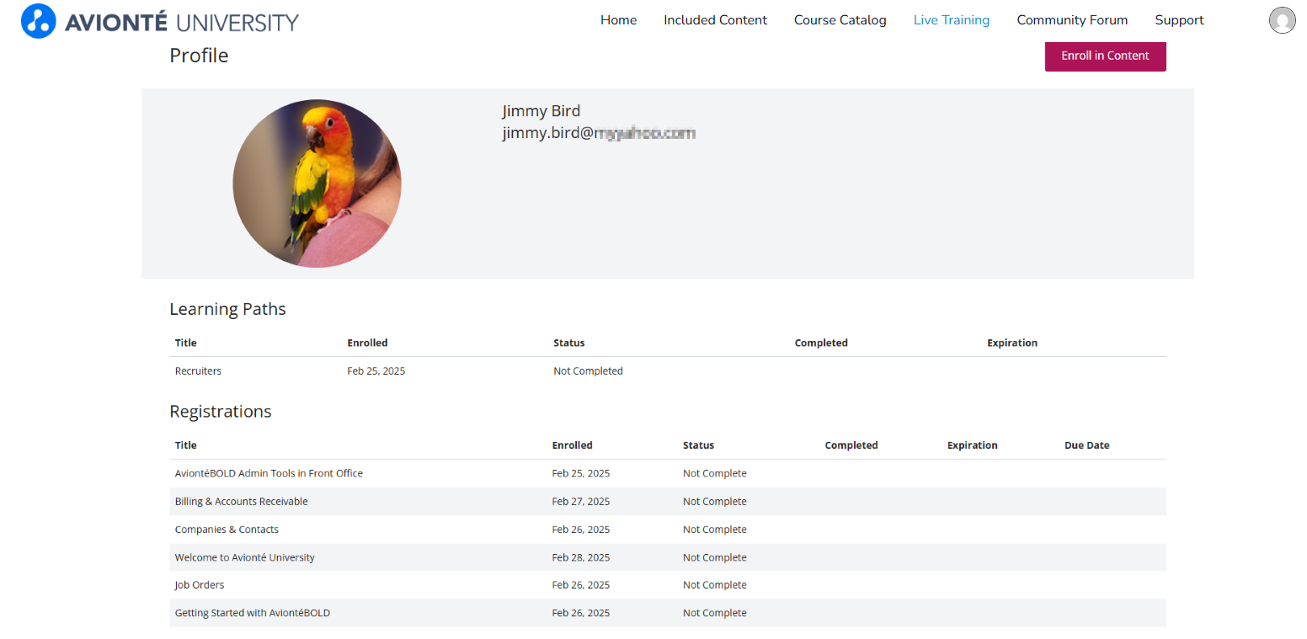
Task: Click the jimmy.bird email address
Action: (599, 133)
